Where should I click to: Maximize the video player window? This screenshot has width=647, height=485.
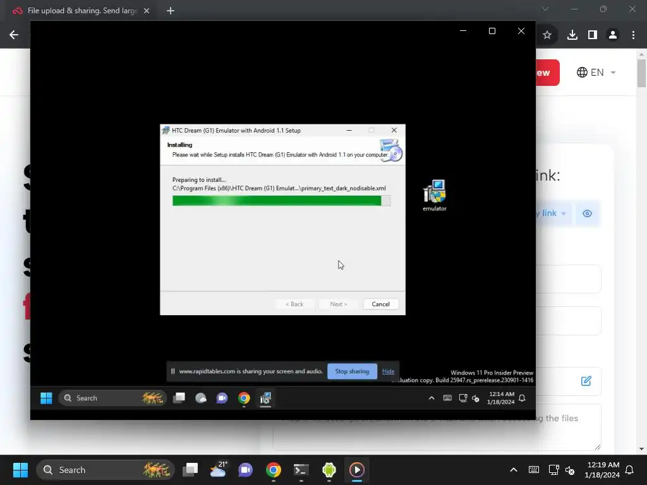[x=492, y=31]
